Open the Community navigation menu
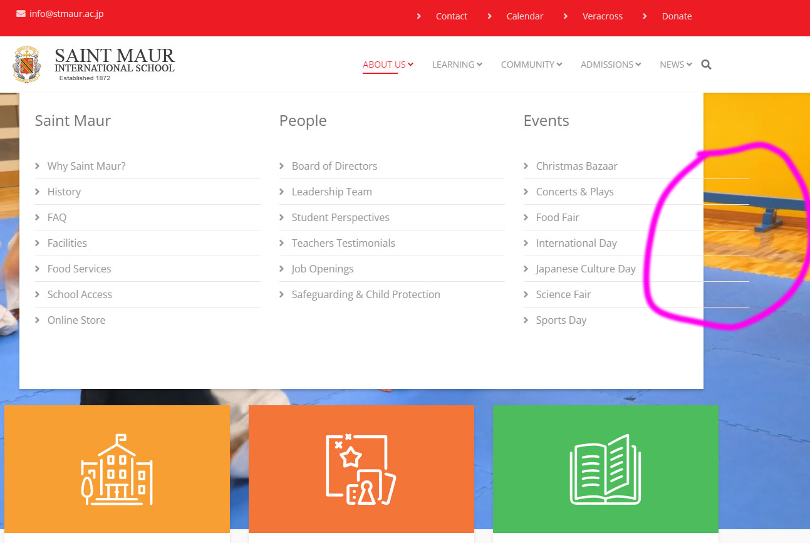Screen dimensions: 810x543 (x=531, y=65)
